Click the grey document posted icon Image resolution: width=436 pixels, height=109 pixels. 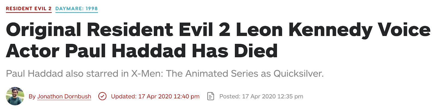click(x=211, y=96)
